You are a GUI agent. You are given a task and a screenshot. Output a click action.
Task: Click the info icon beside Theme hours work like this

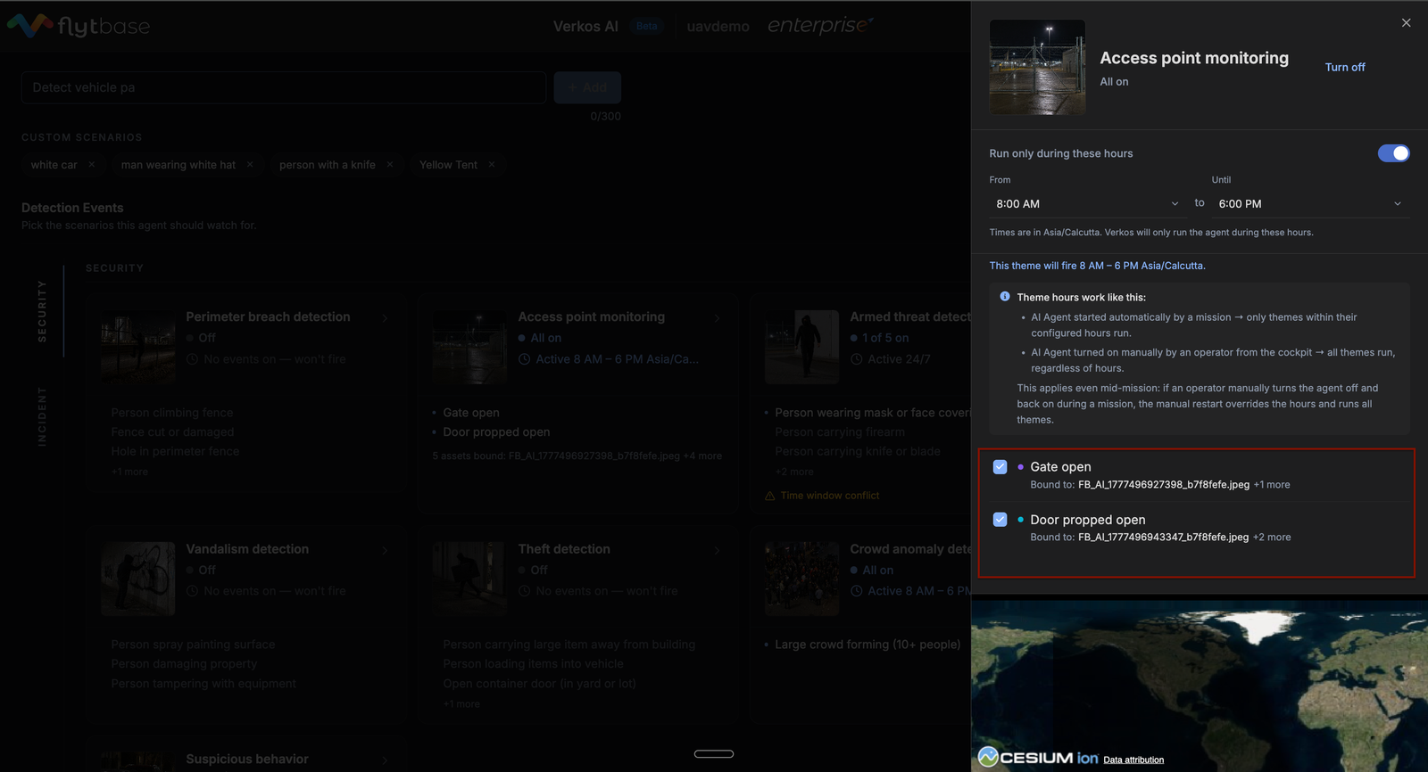coord(1005,297)
